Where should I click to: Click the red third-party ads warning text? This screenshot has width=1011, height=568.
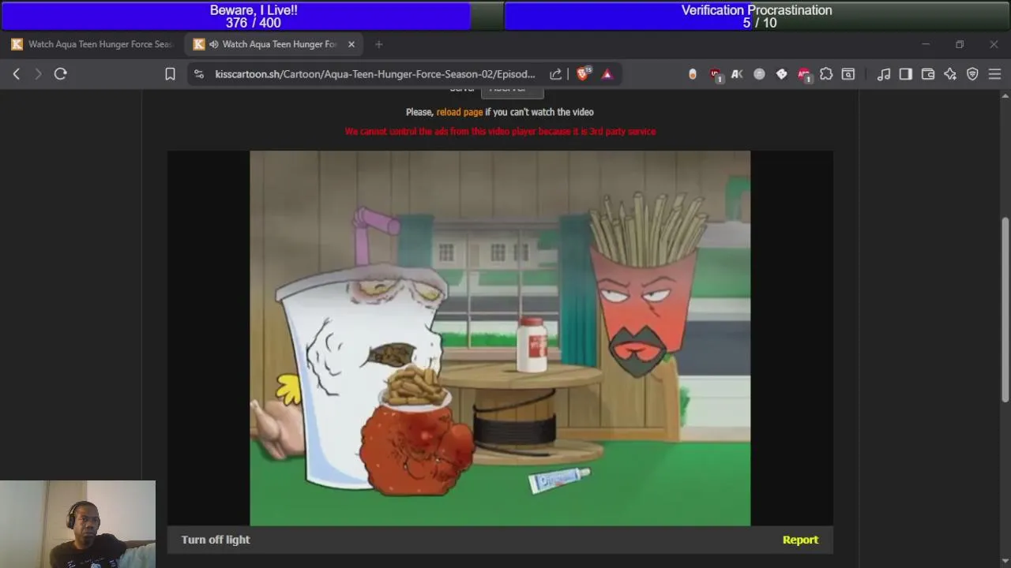[x=500, y=132]
